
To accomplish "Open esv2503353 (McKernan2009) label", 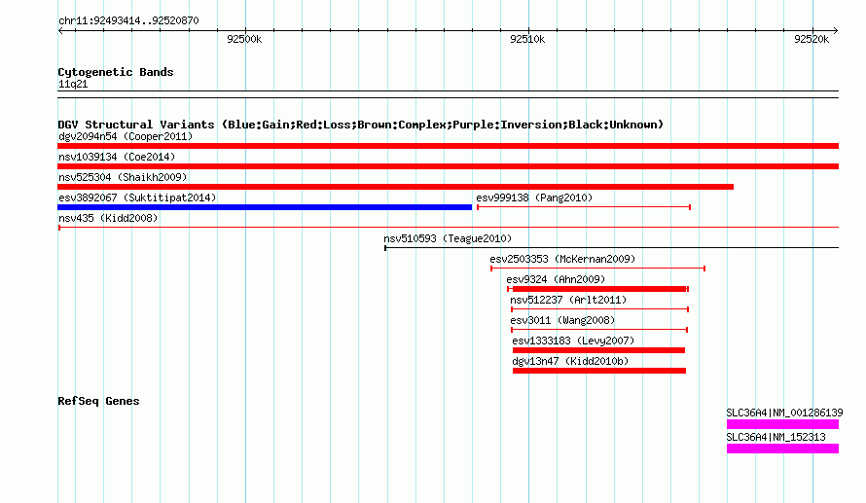I will point(562,259).
